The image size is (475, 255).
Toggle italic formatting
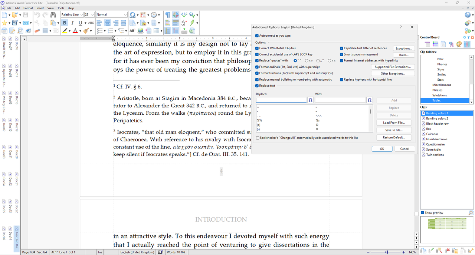[72, 23]
